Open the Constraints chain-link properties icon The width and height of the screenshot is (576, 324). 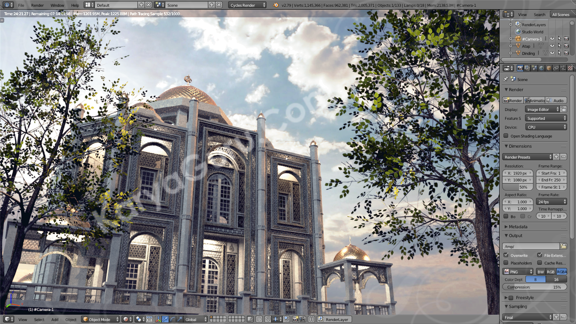point(556,68)
